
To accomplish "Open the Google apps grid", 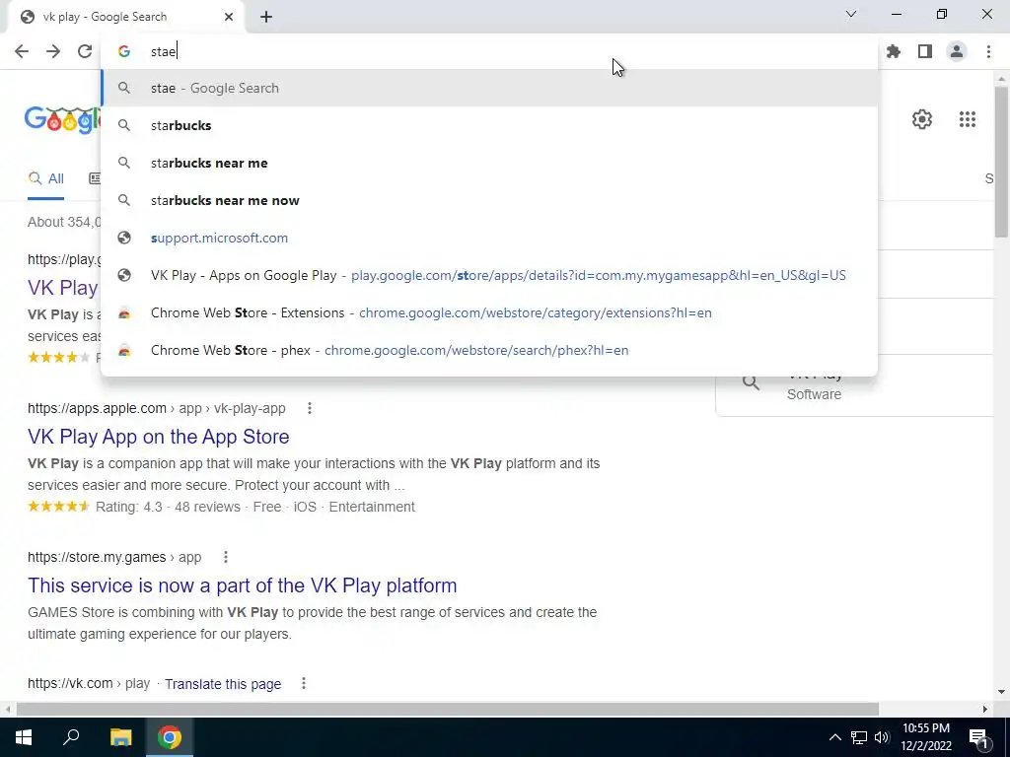I will point(967,119).
